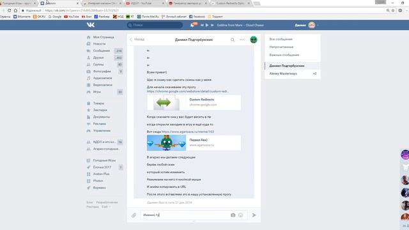This screenshot has width=409, height=230.
Task: Open Голодные Игры app link
Action: [x=104, y=160]
